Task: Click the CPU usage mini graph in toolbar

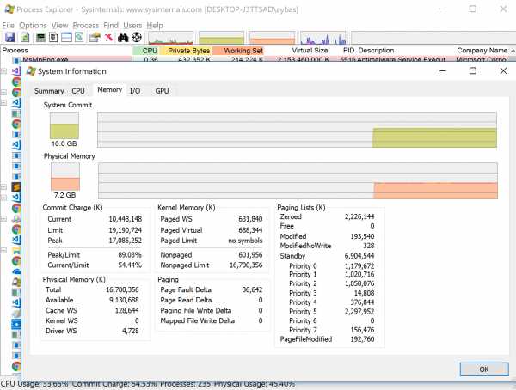Action: point(170,38)
